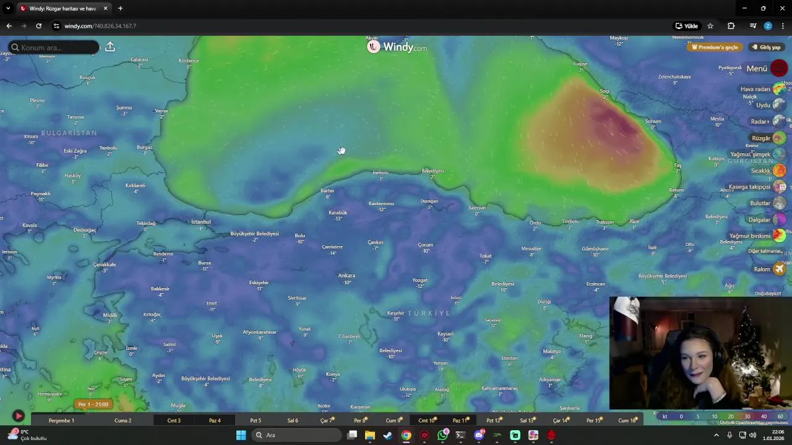Click the Windy.com logo

tap(397, 46)
